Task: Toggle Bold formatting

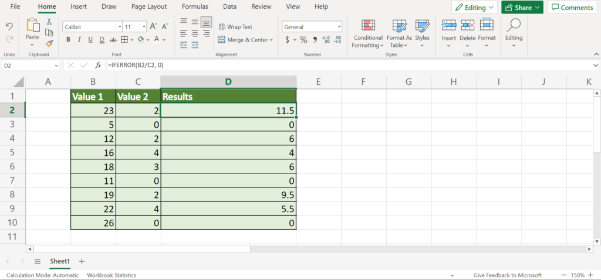Action: click(x=68, y=40)
